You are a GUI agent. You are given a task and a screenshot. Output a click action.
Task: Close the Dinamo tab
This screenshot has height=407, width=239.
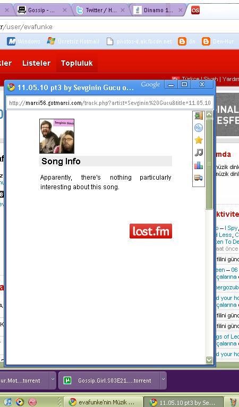point(181,10)
